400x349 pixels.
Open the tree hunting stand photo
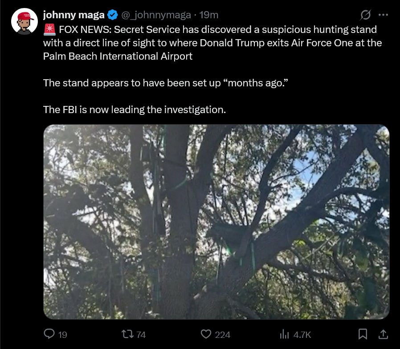pyautogui.click(x=216, y=222)
